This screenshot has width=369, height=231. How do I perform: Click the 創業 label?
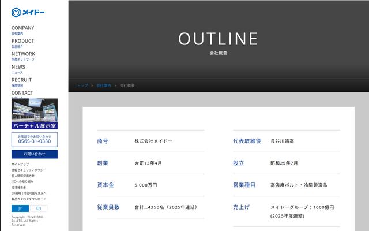(103, 163)
